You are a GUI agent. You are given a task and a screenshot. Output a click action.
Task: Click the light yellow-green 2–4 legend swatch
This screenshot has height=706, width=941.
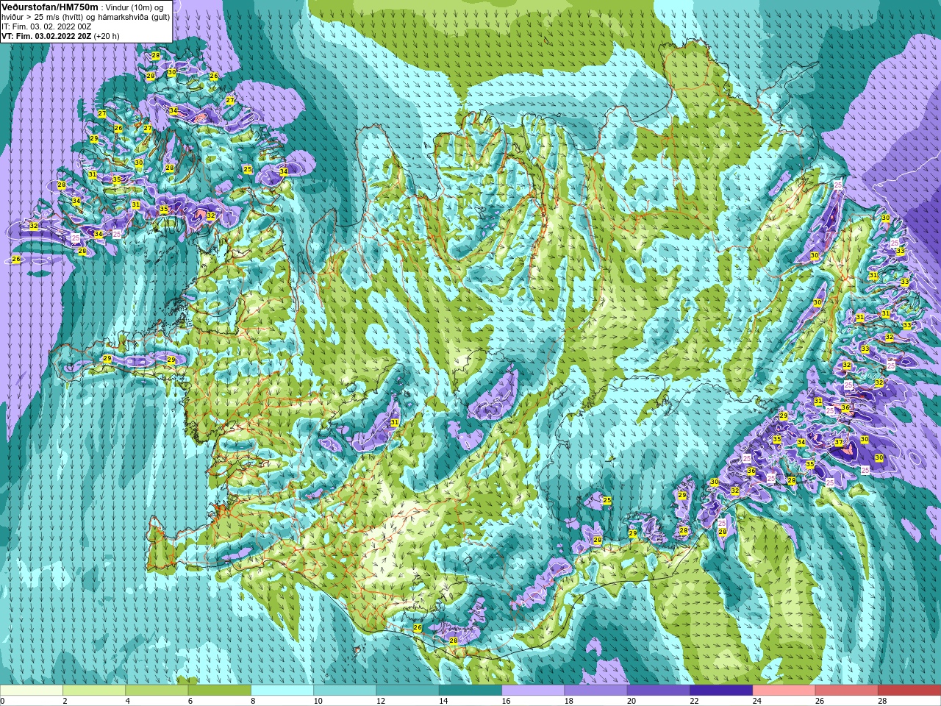(94, 691)
